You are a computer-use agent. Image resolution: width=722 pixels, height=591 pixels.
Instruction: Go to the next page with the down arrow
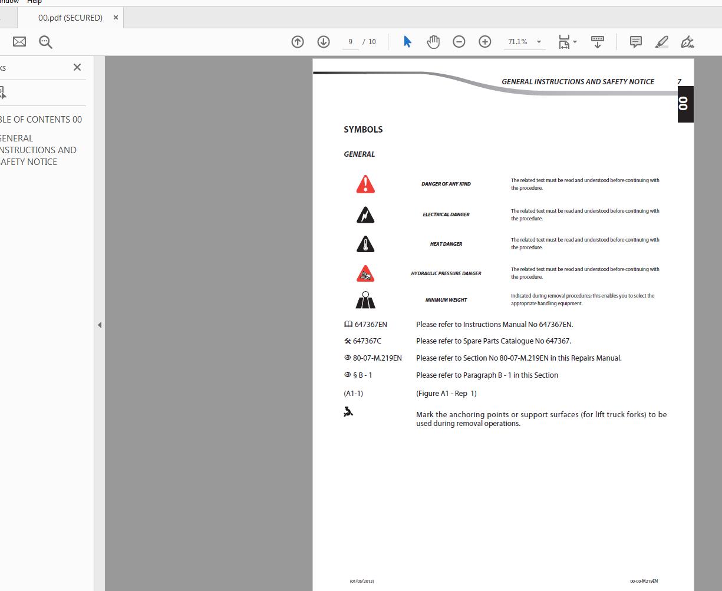click(323, 42)
